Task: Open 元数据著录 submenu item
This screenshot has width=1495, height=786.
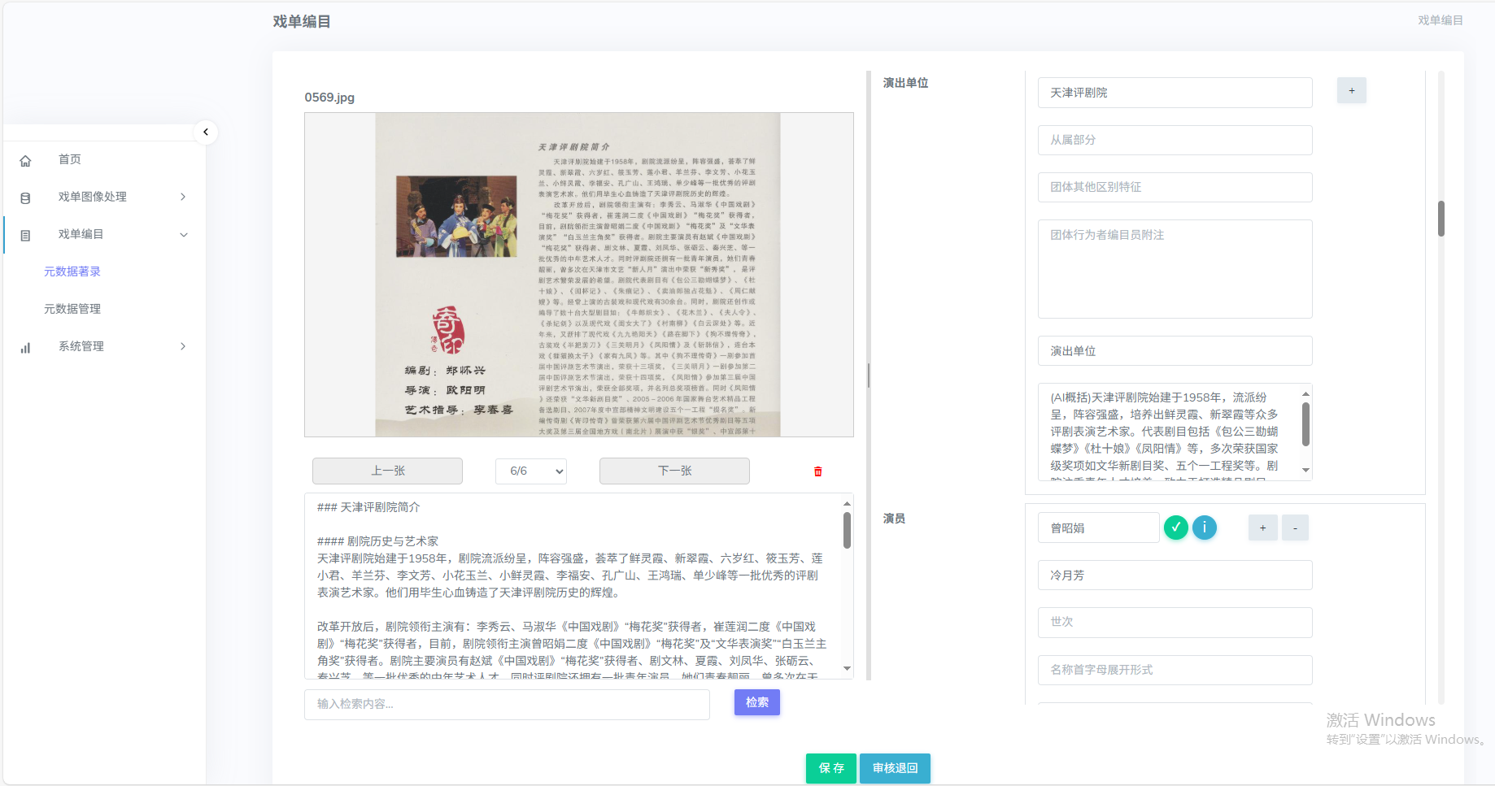Action: pos(72,271)
